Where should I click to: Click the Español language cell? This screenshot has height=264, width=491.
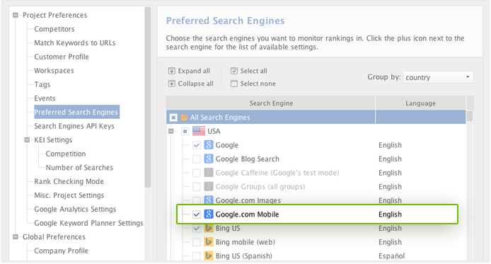pyautogui.click(x=391, y=256)
